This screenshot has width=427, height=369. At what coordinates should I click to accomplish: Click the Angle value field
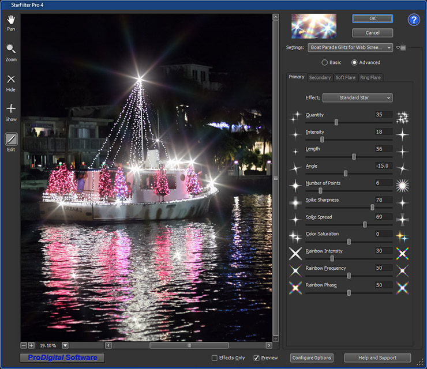click(383, 165)
